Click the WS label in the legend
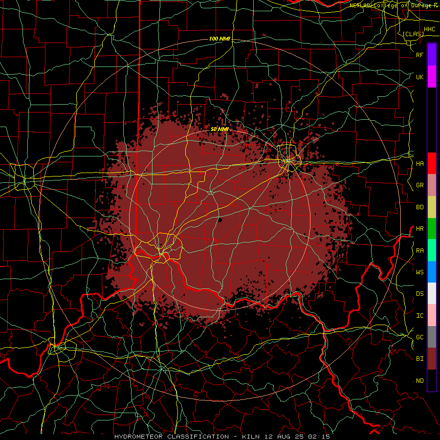 [x=419, y=272]
